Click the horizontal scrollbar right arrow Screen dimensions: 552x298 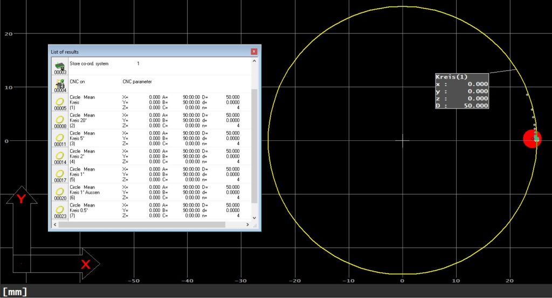[x=247, y=224]
